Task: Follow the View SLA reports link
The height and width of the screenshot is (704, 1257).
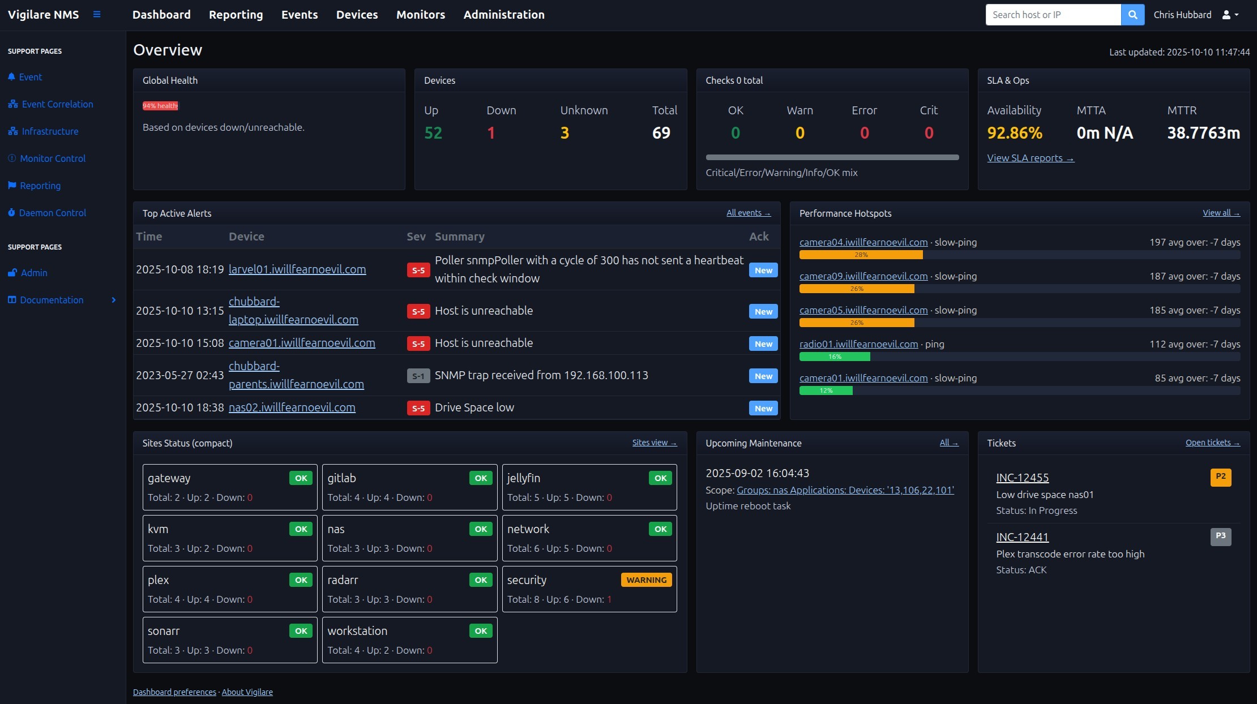Action: click(x=1030, y=158)
